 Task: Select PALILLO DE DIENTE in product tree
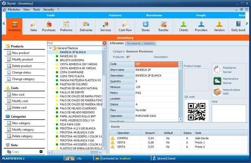coord(72,93)
